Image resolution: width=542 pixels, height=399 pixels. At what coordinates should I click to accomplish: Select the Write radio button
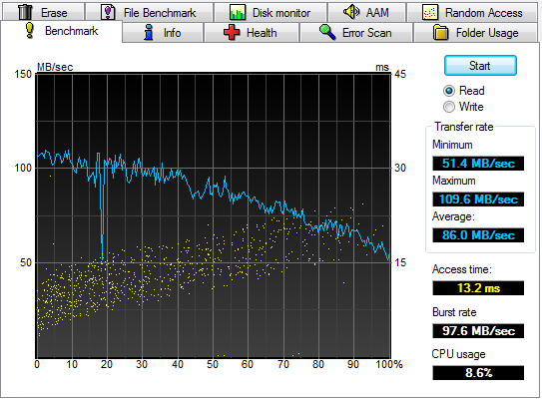click(x=448, y=107)
